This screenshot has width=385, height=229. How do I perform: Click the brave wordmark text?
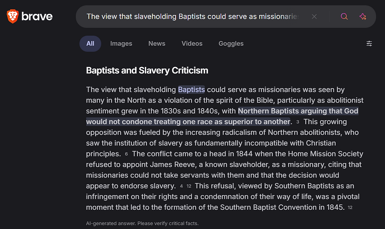coord(37,16)
